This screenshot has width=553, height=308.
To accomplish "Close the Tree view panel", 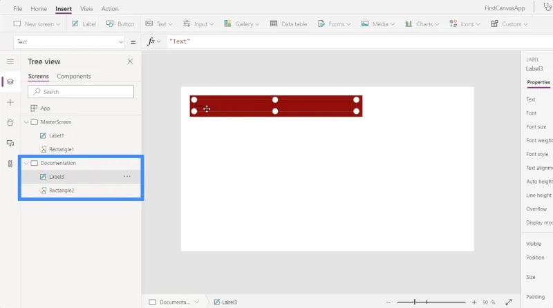I will (x=130, y=61).
